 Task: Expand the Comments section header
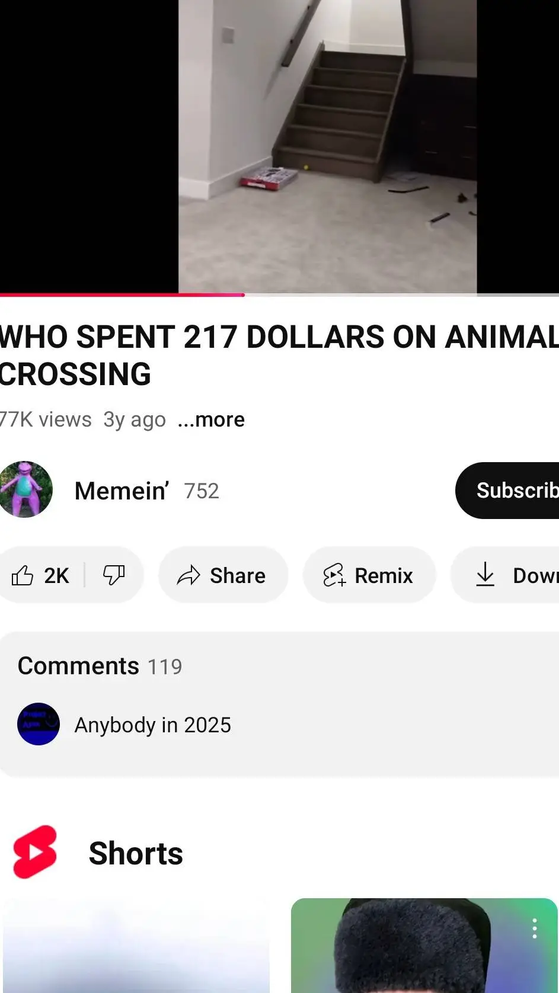tap(100, 666)
